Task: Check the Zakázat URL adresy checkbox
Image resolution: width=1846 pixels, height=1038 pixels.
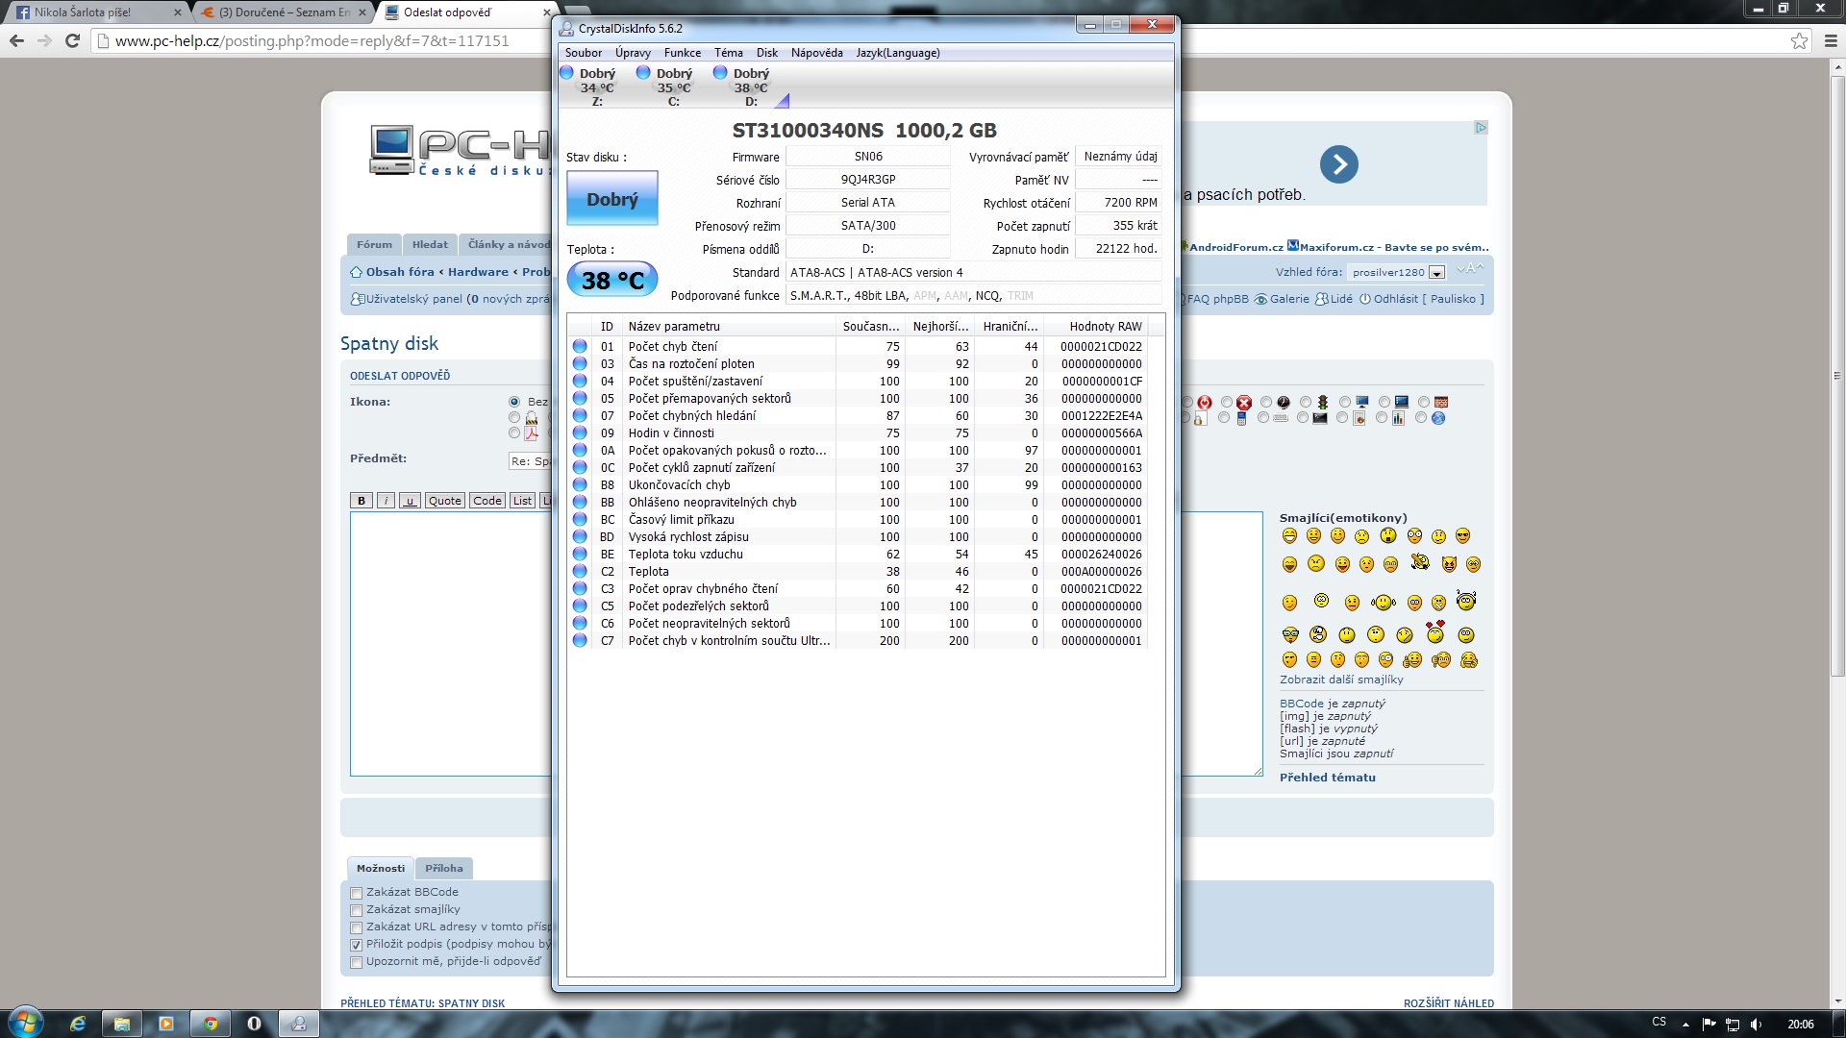Action: 357,927
